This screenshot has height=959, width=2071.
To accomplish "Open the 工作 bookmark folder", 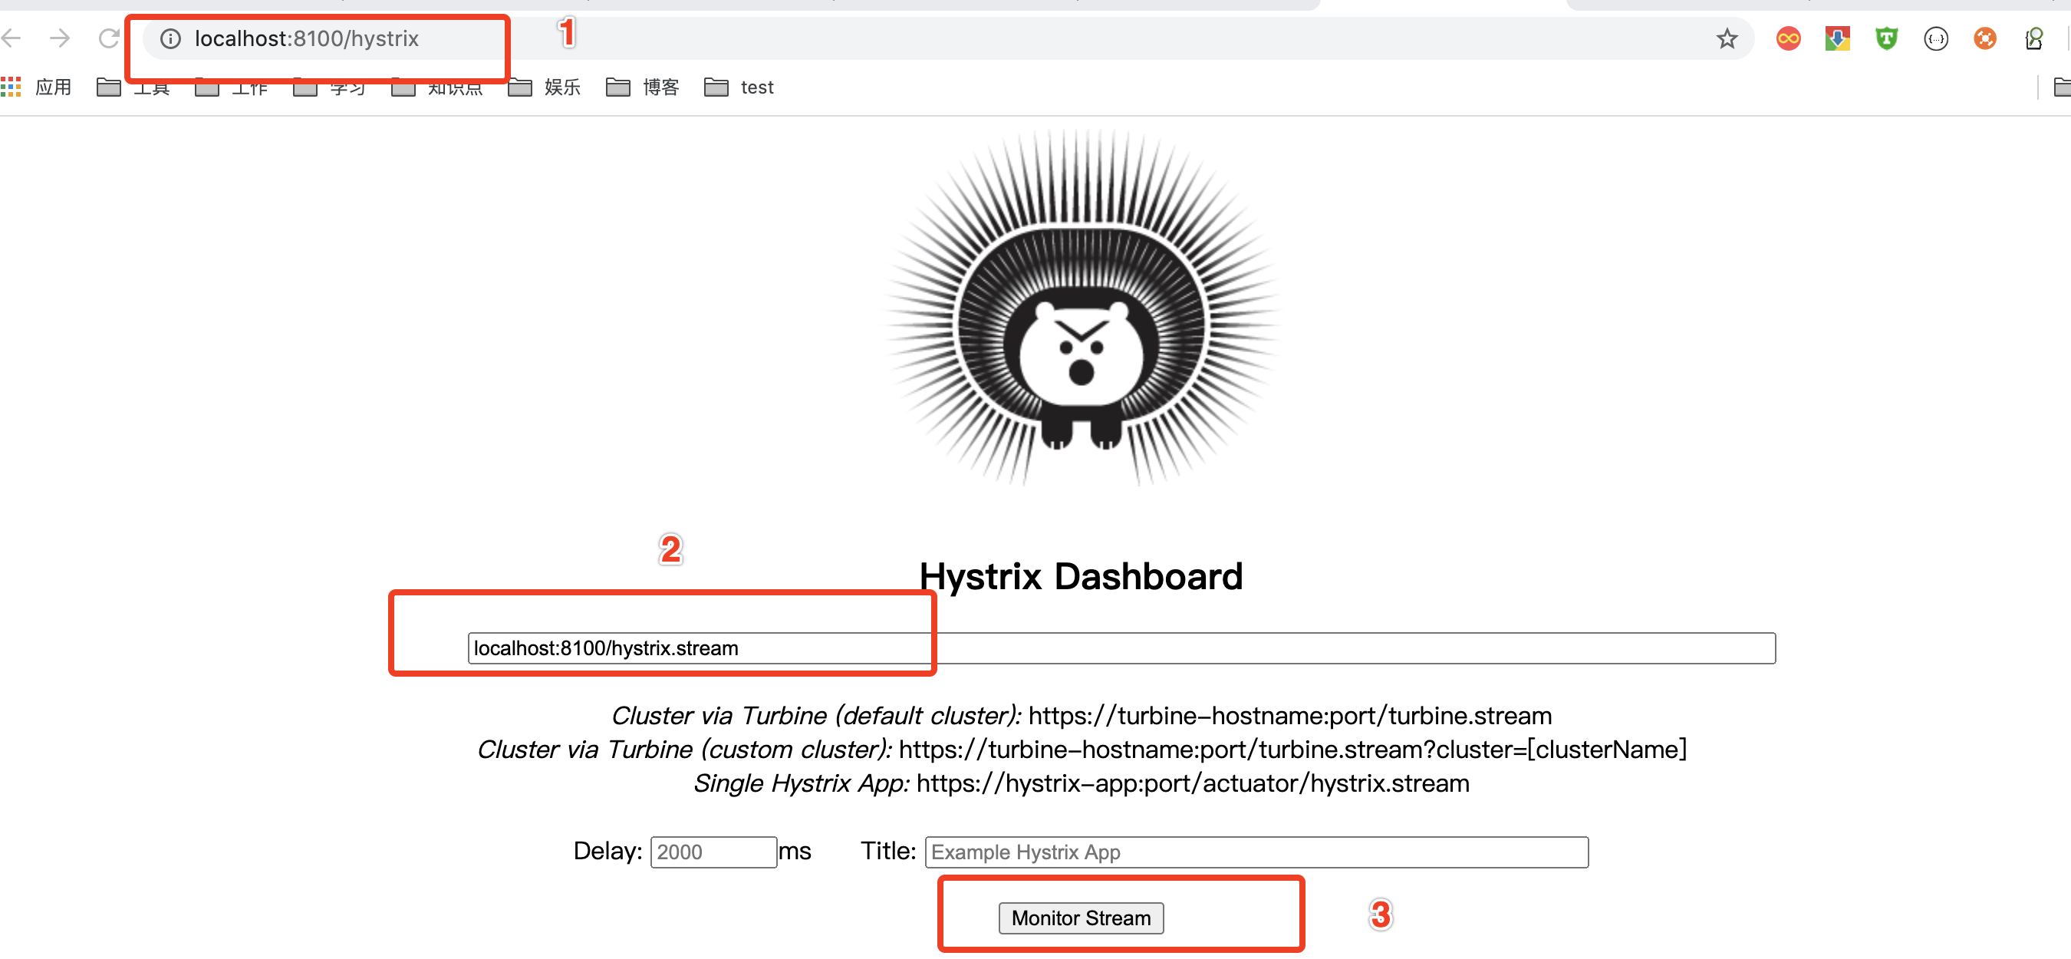I will pyautogui.click(x=232, y=87).
